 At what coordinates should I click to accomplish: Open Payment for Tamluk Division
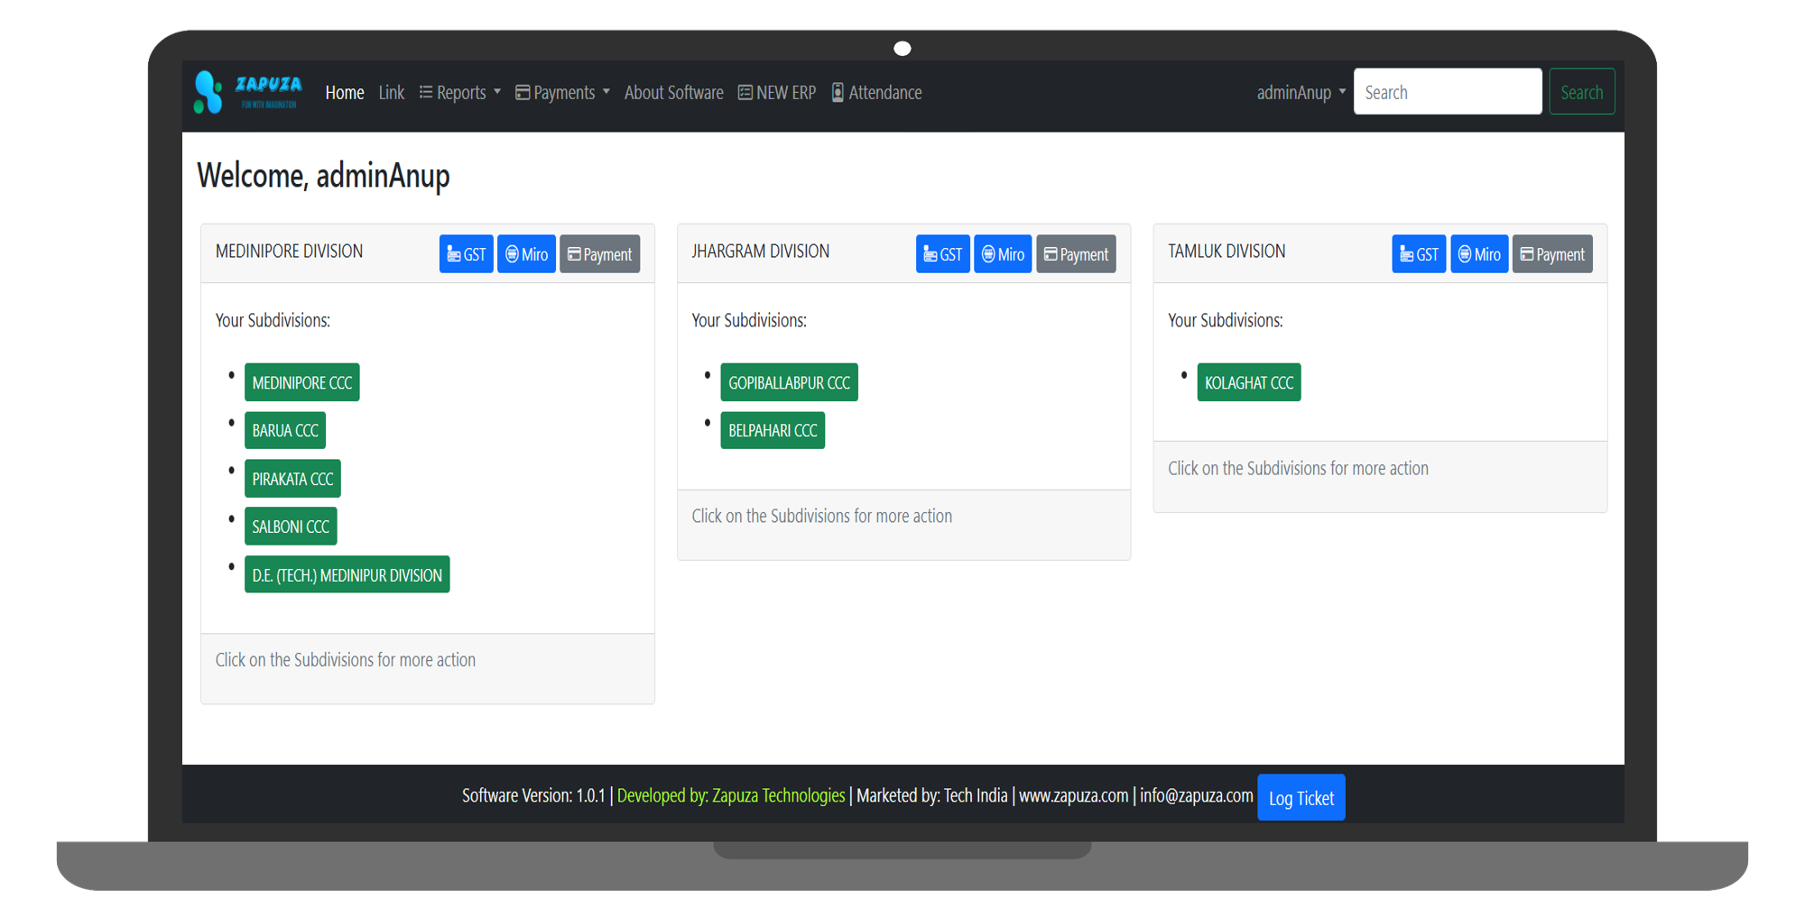(1552, 254)
